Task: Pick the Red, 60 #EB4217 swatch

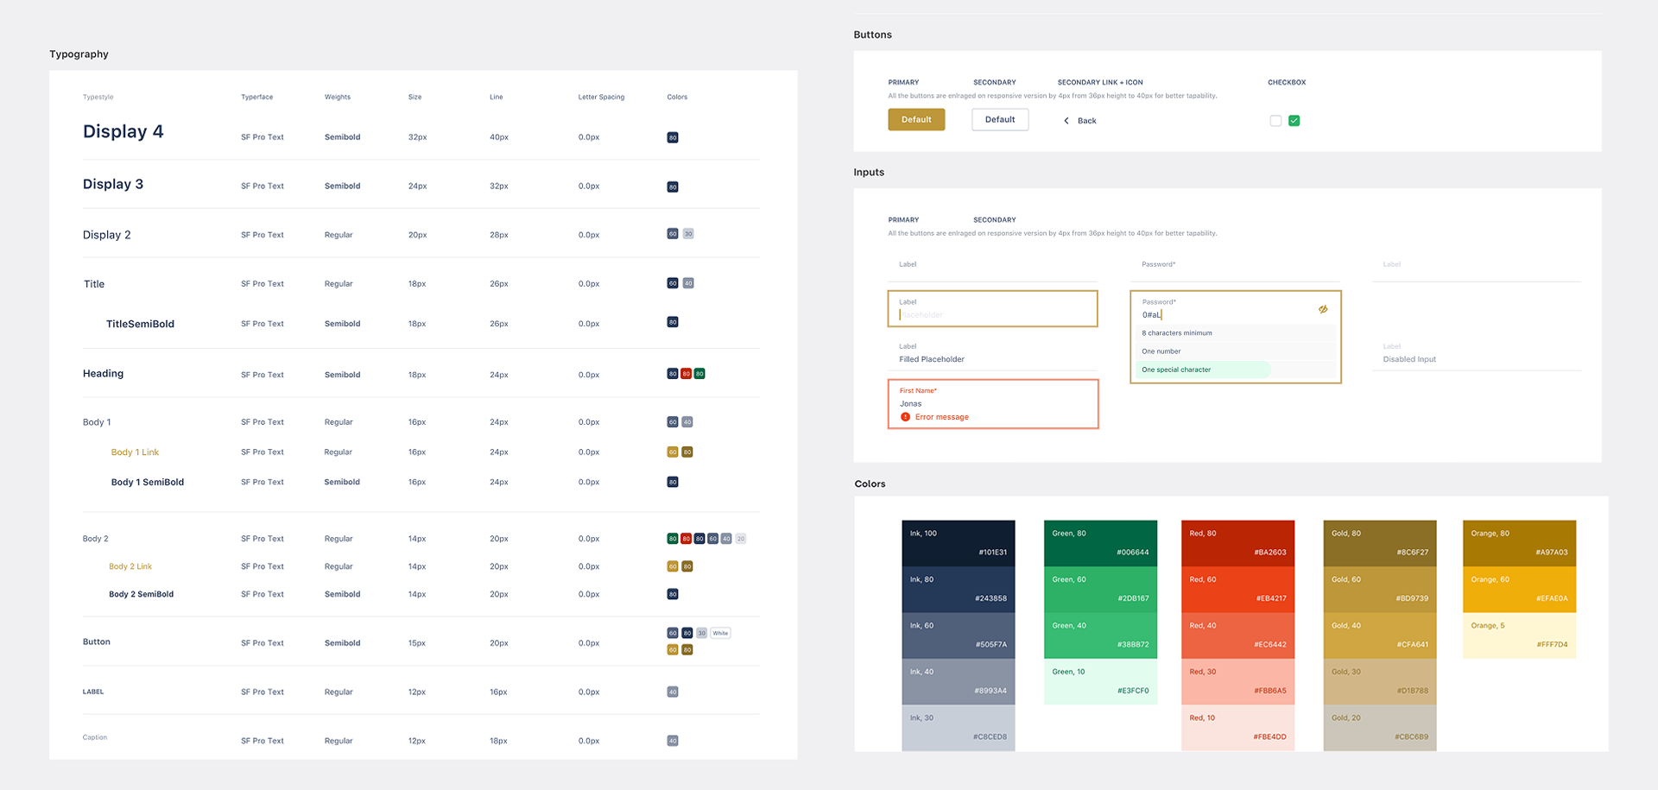Action: [1237, 589]
